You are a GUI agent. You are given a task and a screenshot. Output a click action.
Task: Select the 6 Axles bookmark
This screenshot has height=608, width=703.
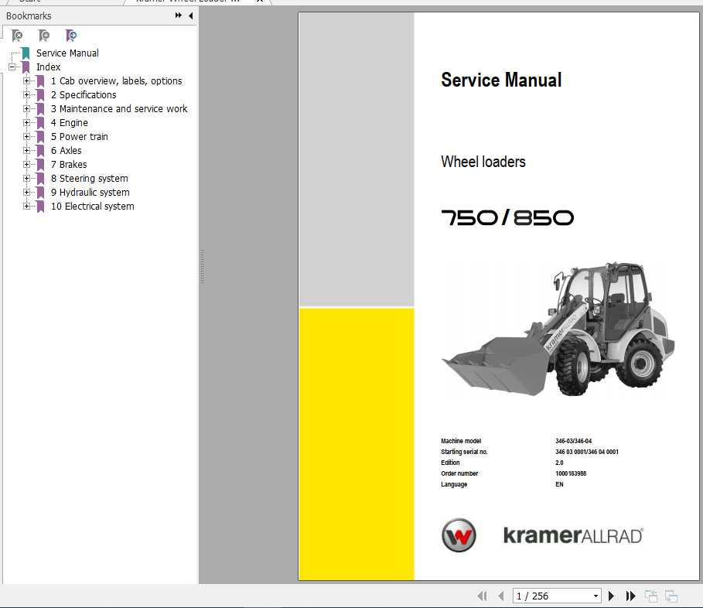66,151
